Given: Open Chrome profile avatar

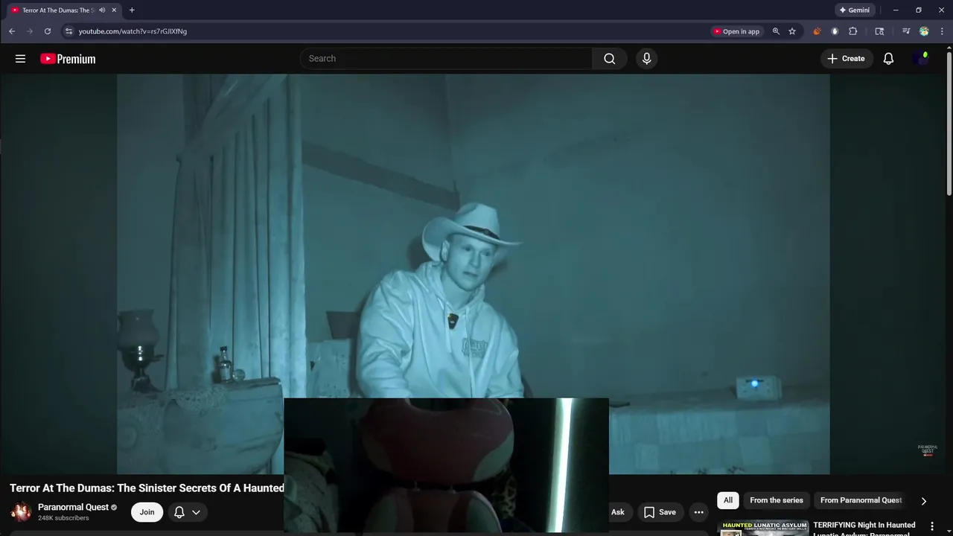Looking at the screenshot, I should click(924, 31).
